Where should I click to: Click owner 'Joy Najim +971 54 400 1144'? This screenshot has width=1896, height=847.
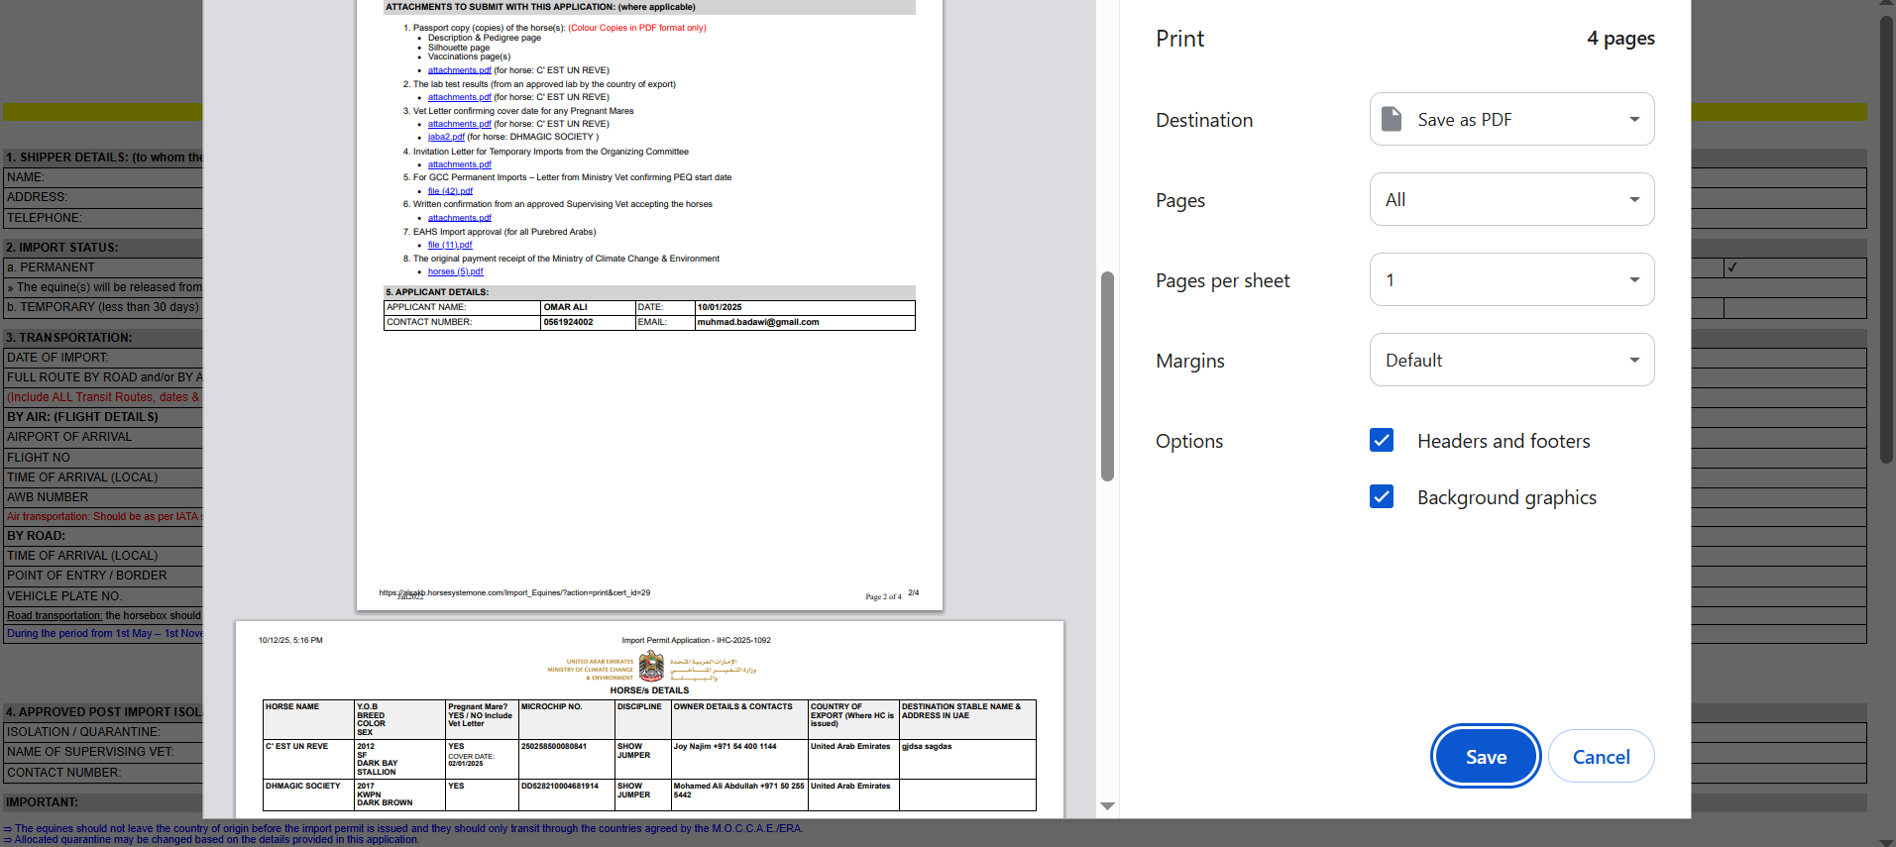point(725,746)
